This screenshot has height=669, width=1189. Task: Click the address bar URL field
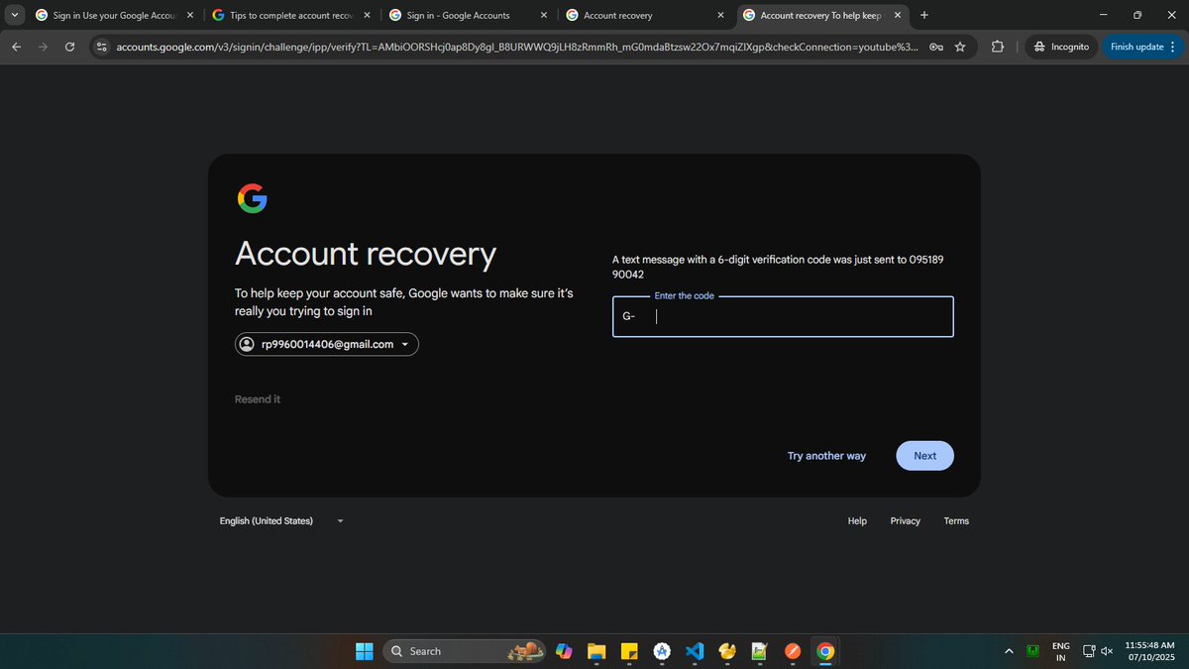[515, 47]
